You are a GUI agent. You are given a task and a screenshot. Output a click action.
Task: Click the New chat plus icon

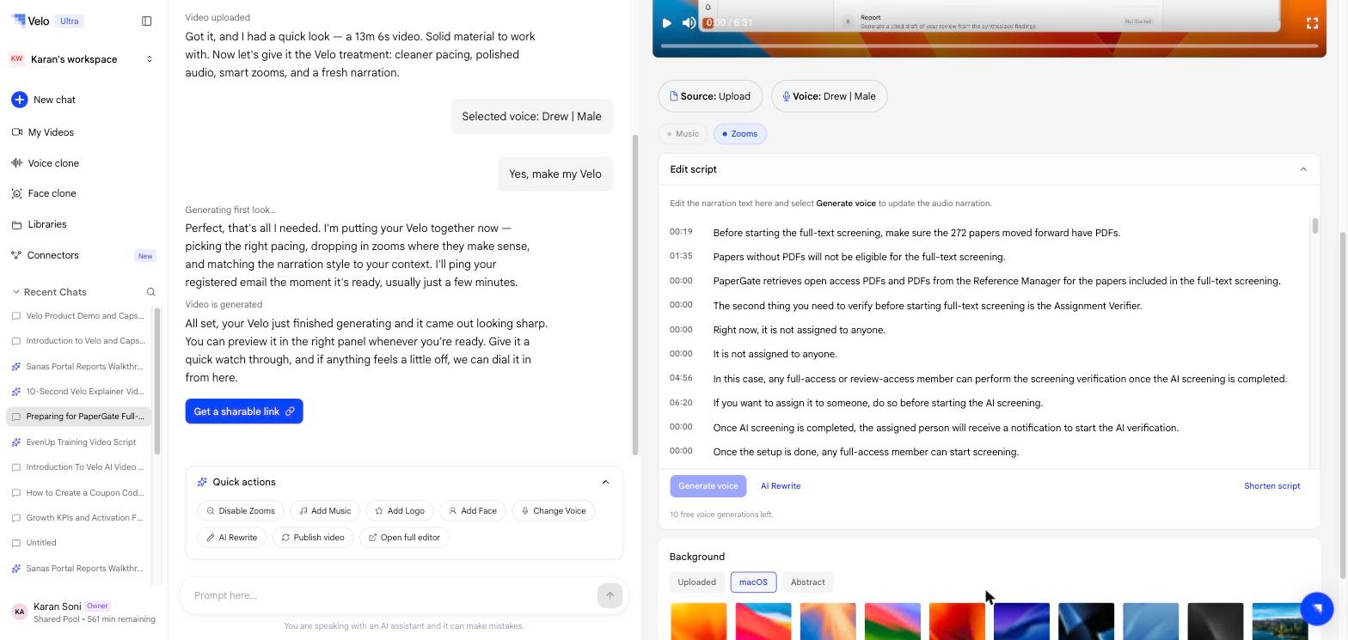click(19, 100)
